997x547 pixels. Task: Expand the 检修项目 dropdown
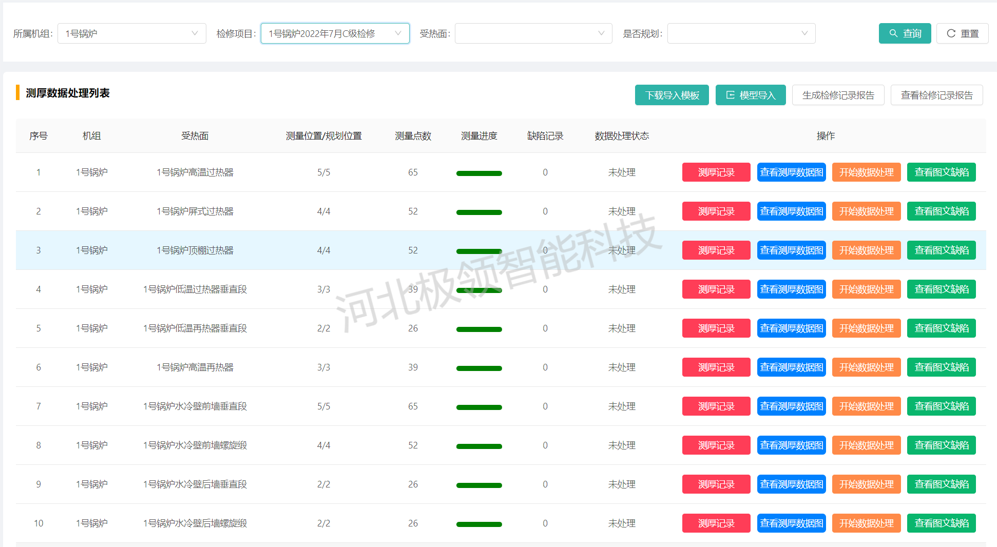(x=335, y=33)
